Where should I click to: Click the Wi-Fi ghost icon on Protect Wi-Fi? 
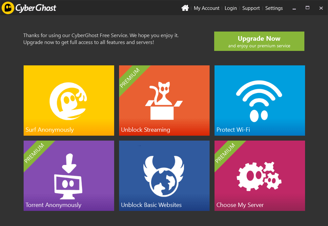(x=259, y=101)
